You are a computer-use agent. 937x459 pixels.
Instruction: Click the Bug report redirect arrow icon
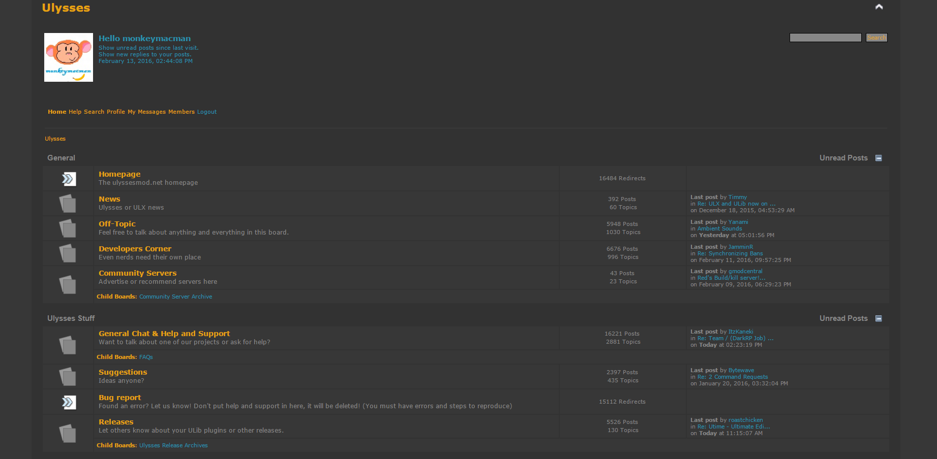coord(68,401)
